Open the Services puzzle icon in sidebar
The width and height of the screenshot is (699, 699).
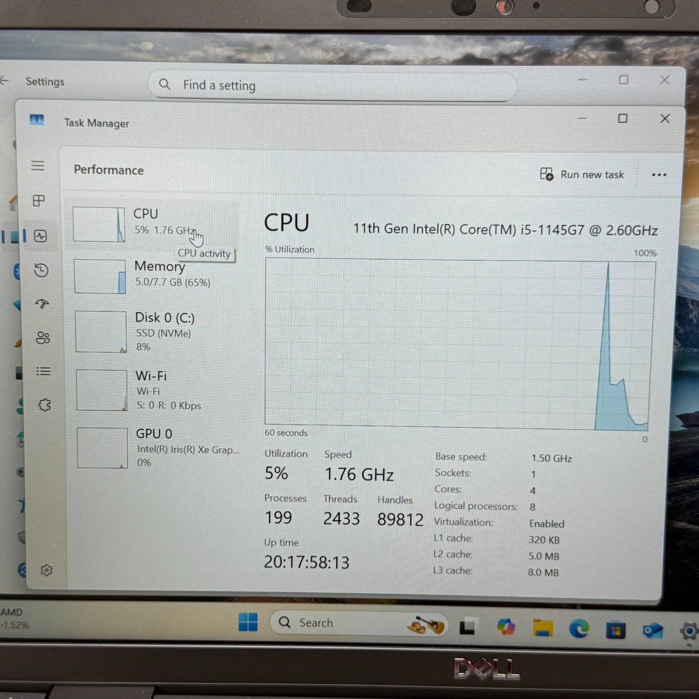45,405
